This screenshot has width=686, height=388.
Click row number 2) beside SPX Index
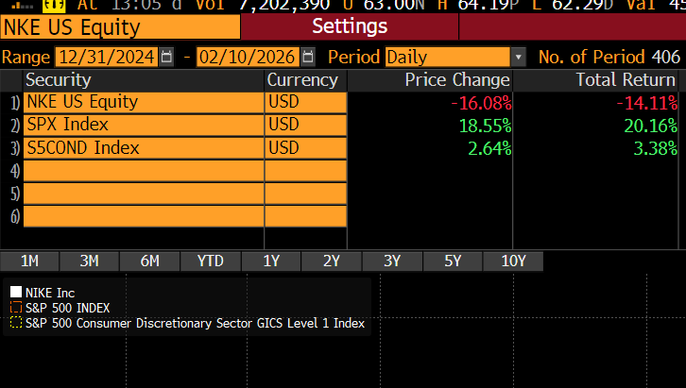15,126
